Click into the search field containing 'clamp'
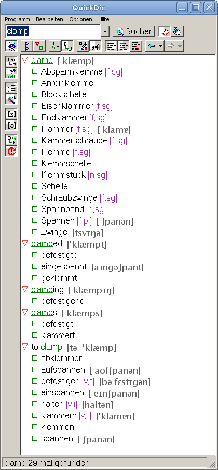 tap(53, 31)
